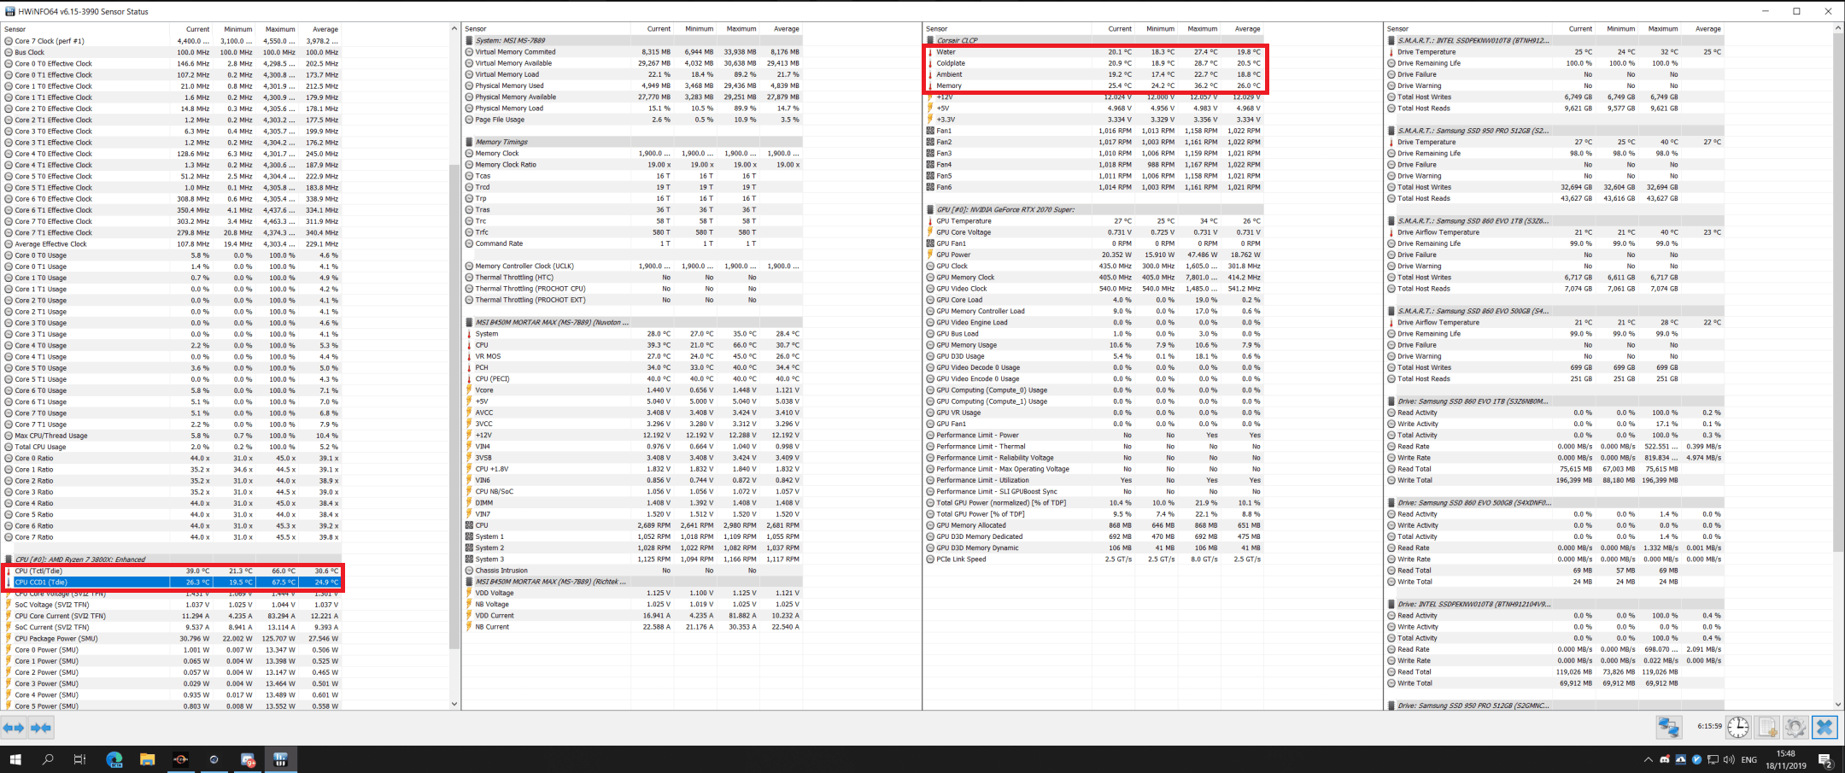Viewport: 1845px width, 773px height.
Task: Select the GPU Core Voltage row
Action: (x=1095, y=232)
